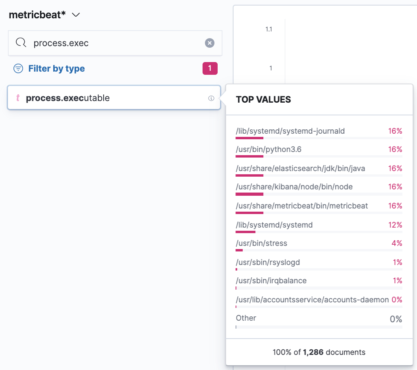Select the process.executable field

click(114, 98)
